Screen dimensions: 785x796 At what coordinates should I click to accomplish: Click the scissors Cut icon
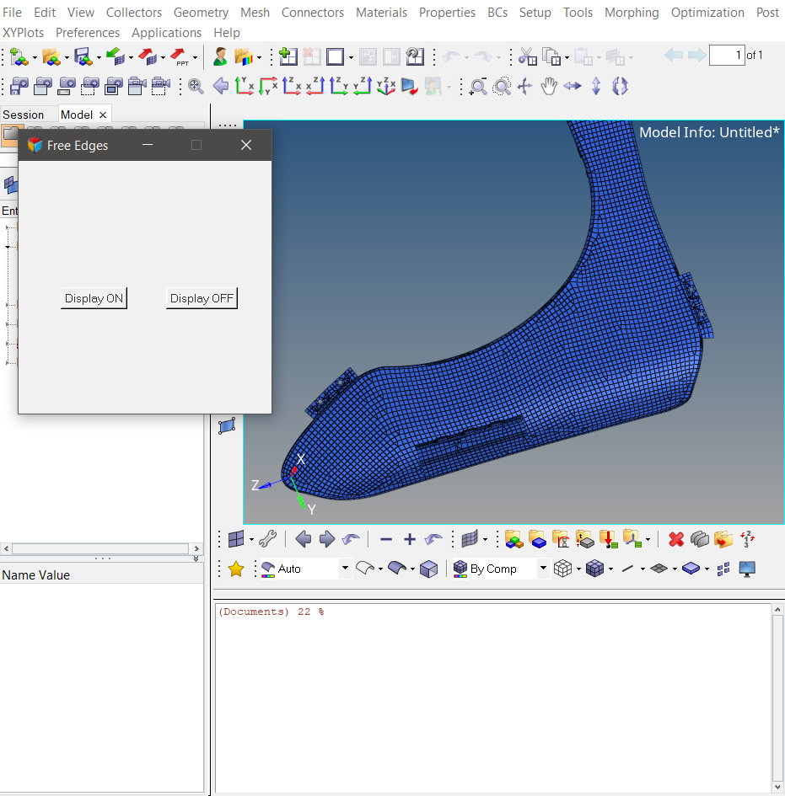point(527,57)
